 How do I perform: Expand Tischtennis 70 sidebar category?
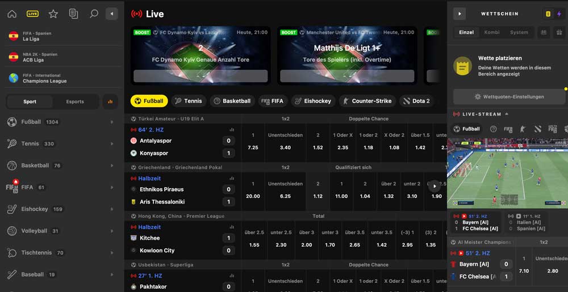point(61,253)
